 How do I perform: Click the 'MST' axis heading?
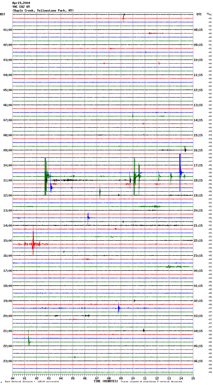point(3,14)
